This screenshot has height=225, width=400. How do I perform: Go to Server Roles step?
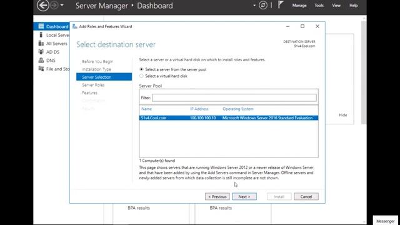93,85
